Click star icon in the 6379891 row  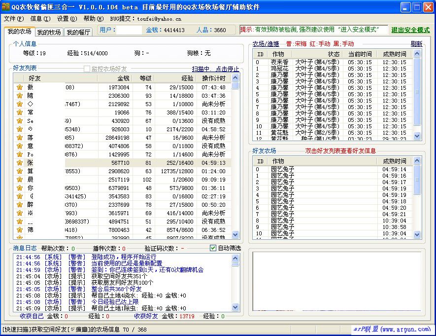(20, 188)
